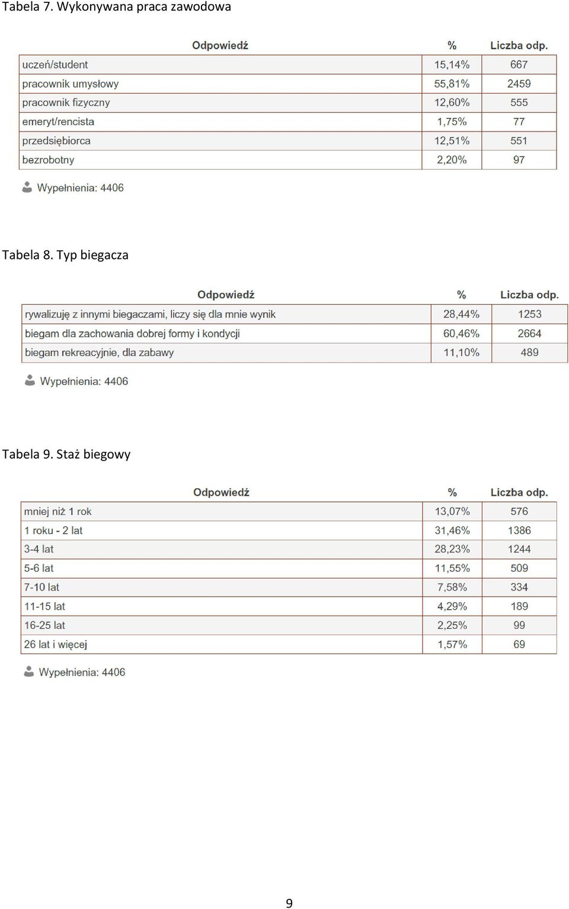Select 'rywalizuję z innymi biegaczami' row
Image resolution: width=569 pixels, height=909 pixels.
295,314
